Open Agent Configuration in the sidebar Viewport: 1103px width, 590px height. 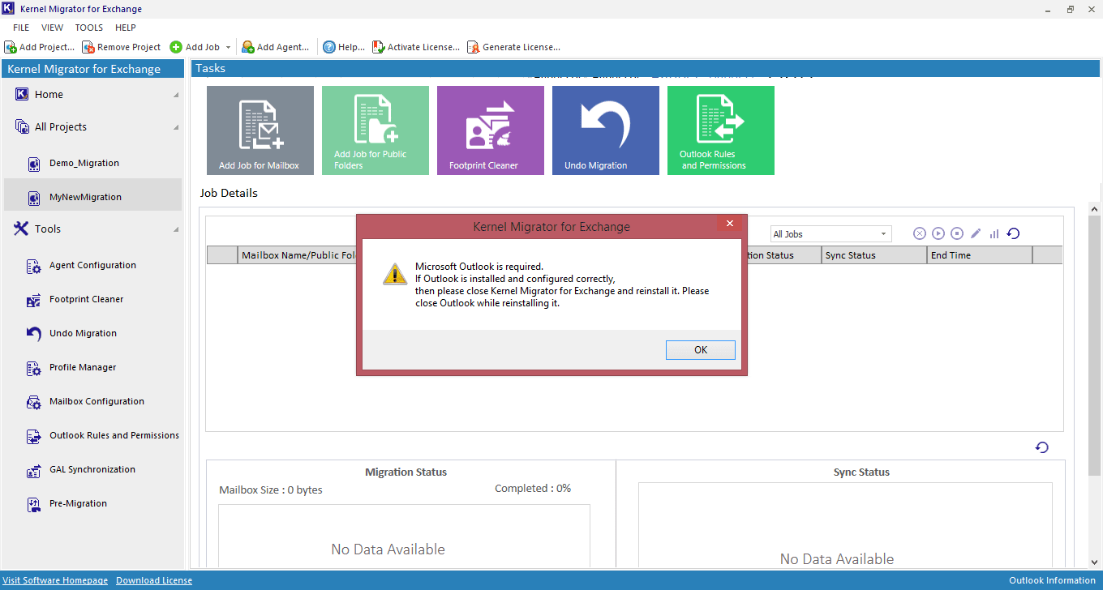[92, 265]
